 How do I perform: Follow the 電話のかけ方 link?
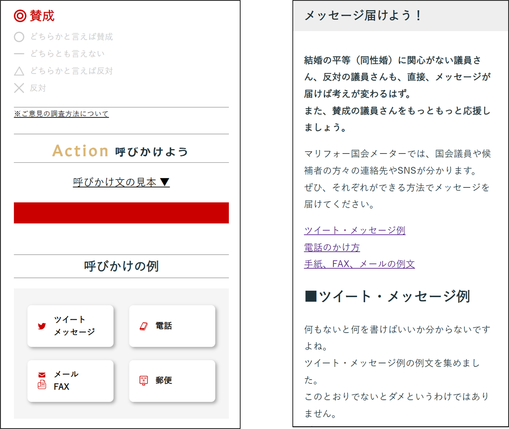click(x=332, y=247)
